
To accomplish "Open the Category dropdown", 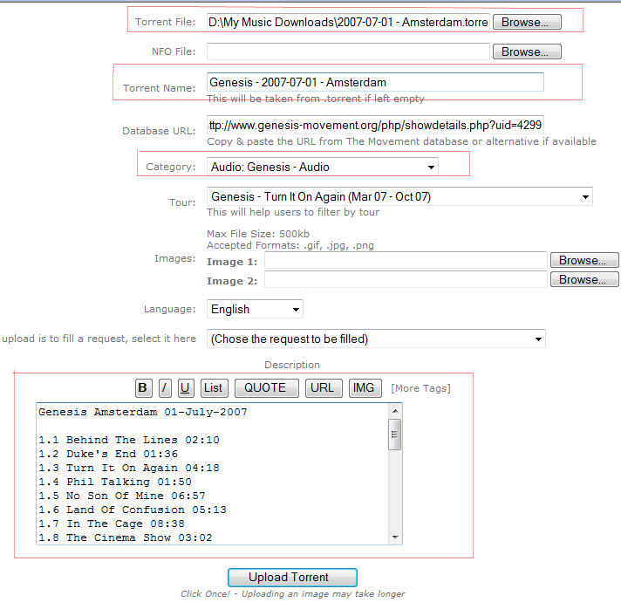I will pos(323,167).
